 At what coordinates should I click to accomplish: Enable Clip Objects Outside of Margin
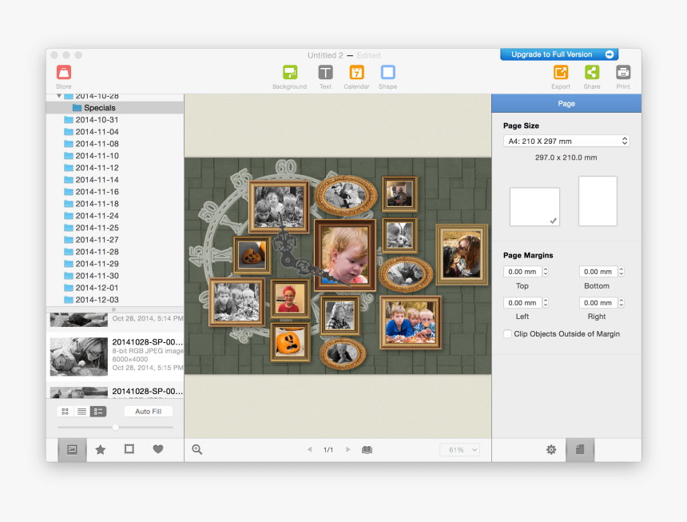tap(508, 334)
